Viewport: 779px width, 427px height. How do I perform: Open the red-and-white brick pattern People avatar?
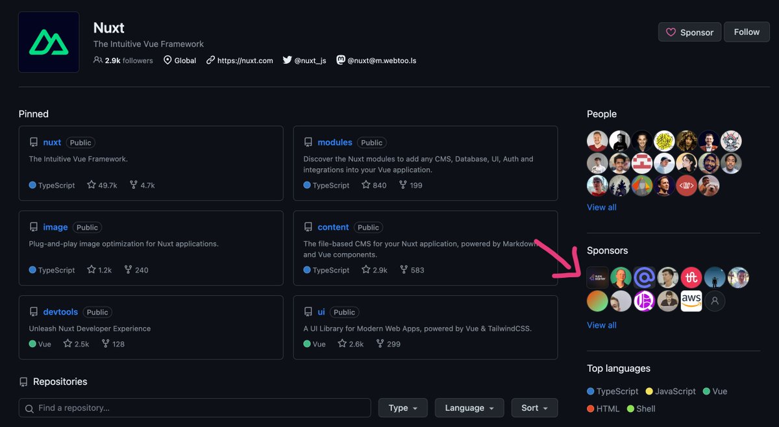pyautogui.click(x=642, y=163)
